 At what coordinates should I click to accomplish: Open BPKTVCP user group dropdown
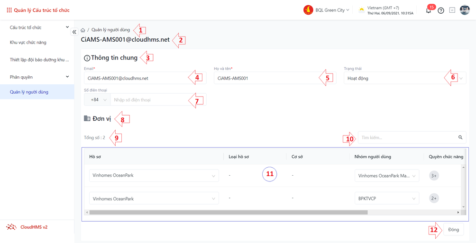(x=387, y=198)
